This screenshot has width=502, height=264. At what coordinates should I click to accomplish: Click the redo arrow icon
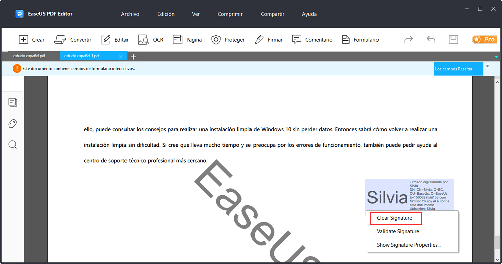(x=408, y=39)
